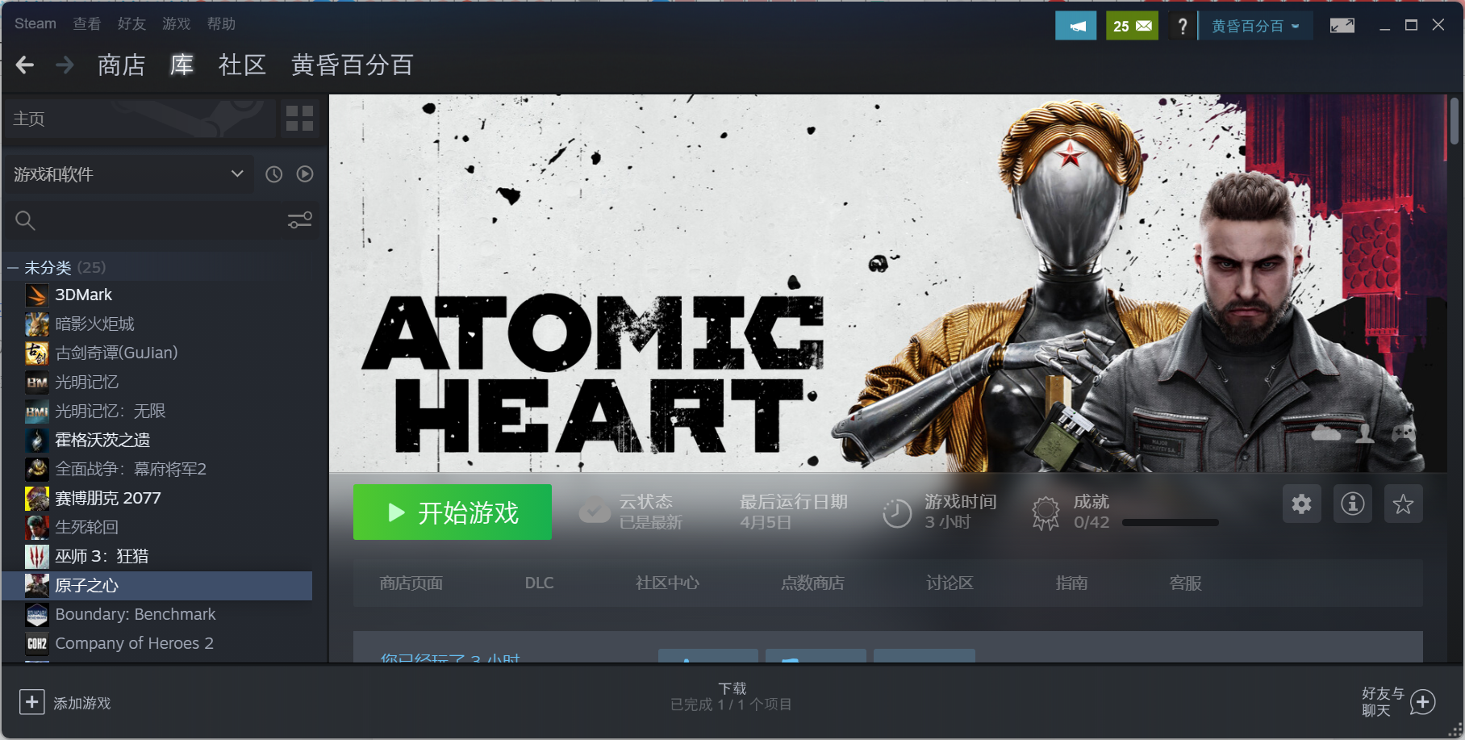This screenshot has height=740, width=1465.
Task: Open recent games clock icon in sidebar
Action: 273,174
